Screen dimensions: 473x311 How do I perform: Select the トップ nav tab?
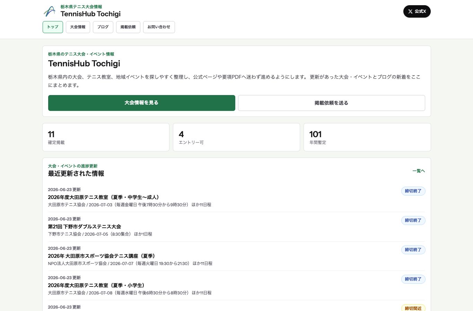pyautogui.click(x=53, y=27)
